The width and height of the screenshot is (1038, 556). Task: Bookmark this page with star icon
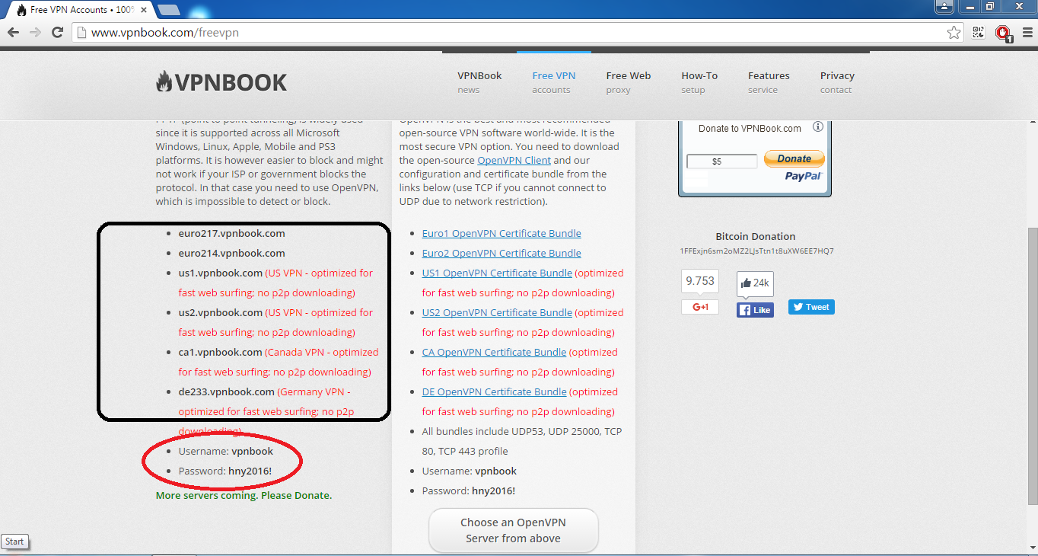point(954,32)
